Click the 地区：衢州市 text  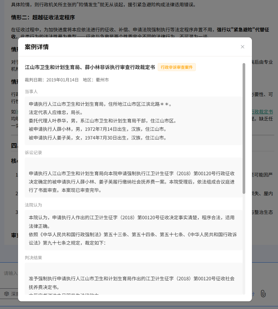pos(96,80)
